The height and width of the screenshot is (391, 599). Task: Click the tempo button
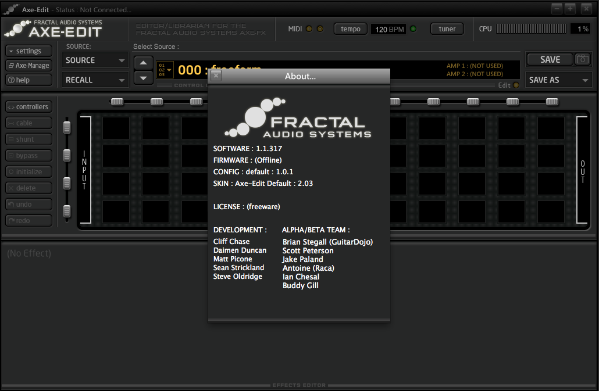[x=350, y=28]
